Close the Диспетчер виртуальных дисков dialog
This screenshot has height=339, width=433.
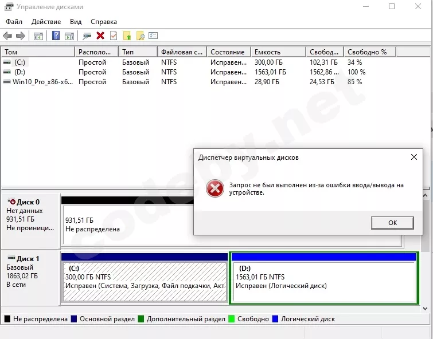tap(414, 157)
